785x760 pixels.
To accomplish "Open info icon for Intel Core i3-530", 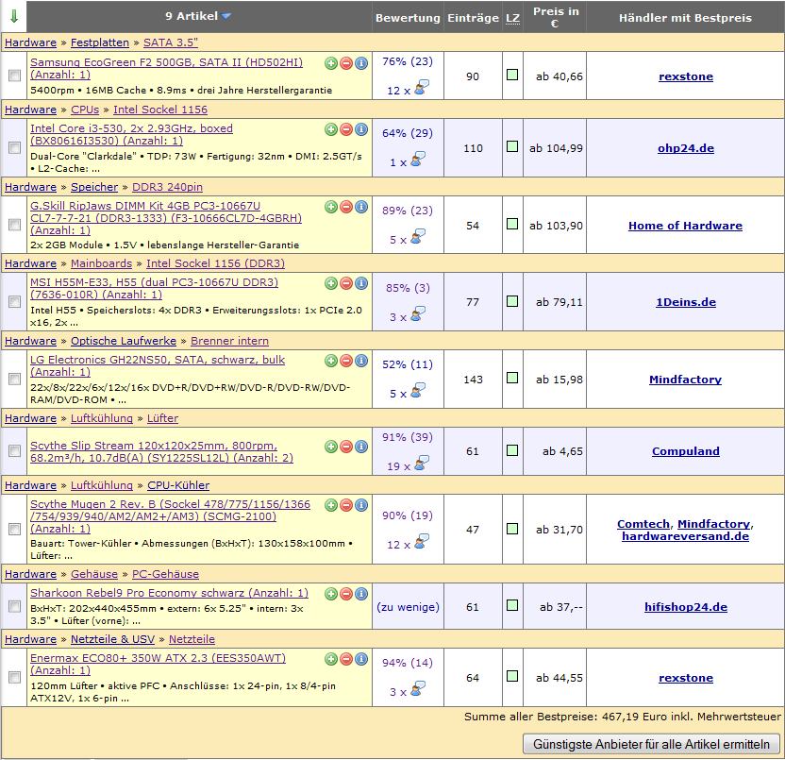I will [361, 129].
